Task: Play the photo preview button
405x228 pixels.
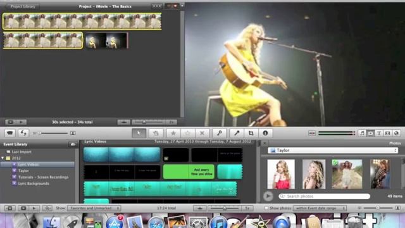Action: coord(268,196)
